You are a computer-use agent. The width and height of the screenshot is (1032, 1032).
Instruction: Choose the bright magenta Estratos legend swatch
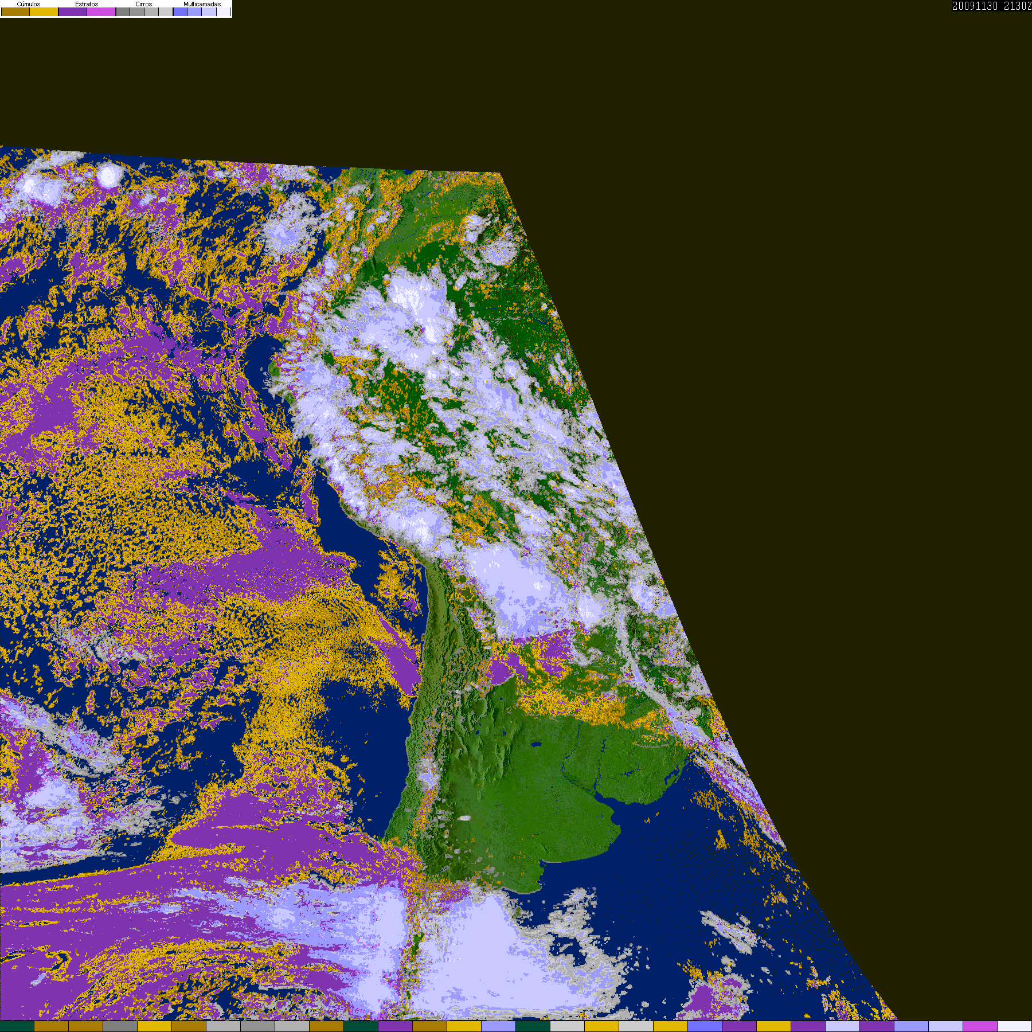[101, 11]
